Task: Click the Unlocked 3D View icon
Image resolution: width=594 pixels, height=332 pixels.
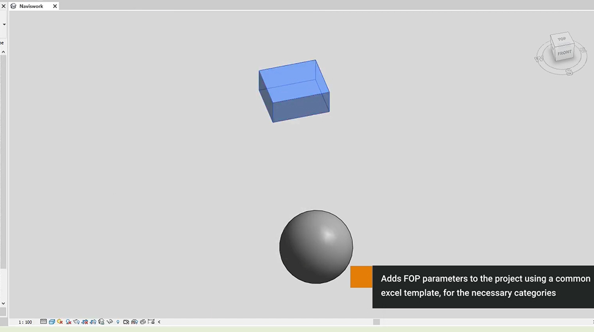Action: [x=102, y=322]
